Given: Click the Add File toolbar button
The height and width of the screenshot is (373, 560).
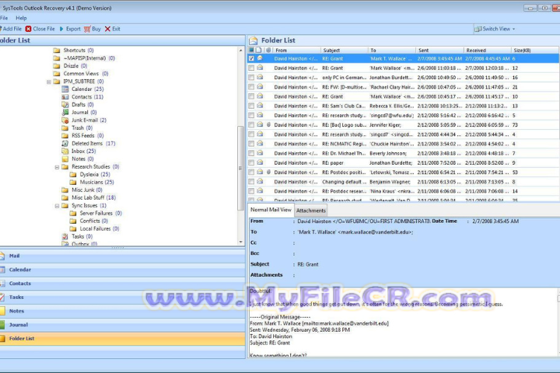Looking at the screenshot, I should (11, 29).
